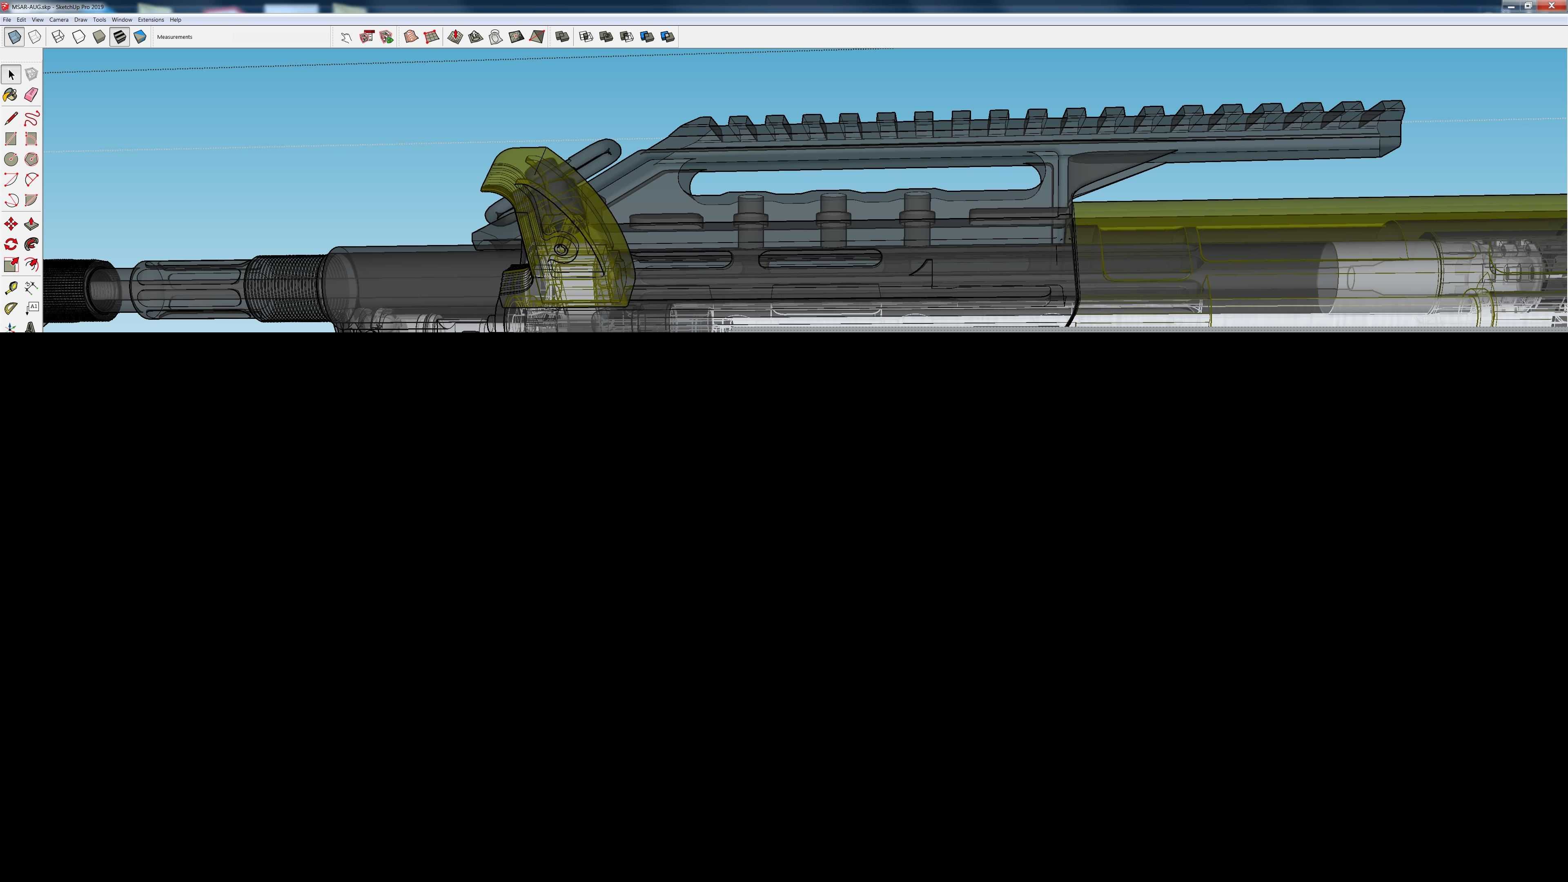Pick the Paint Bucket tool

coord(11,95)
